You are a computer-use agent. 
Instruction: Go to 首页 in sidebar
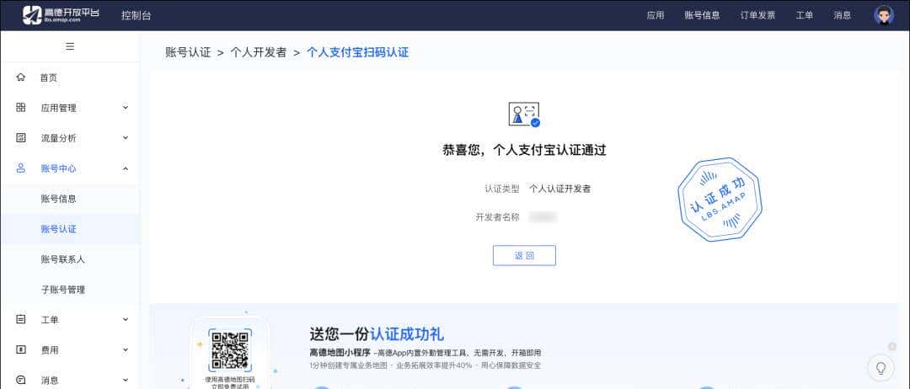(x=49, y=77)
